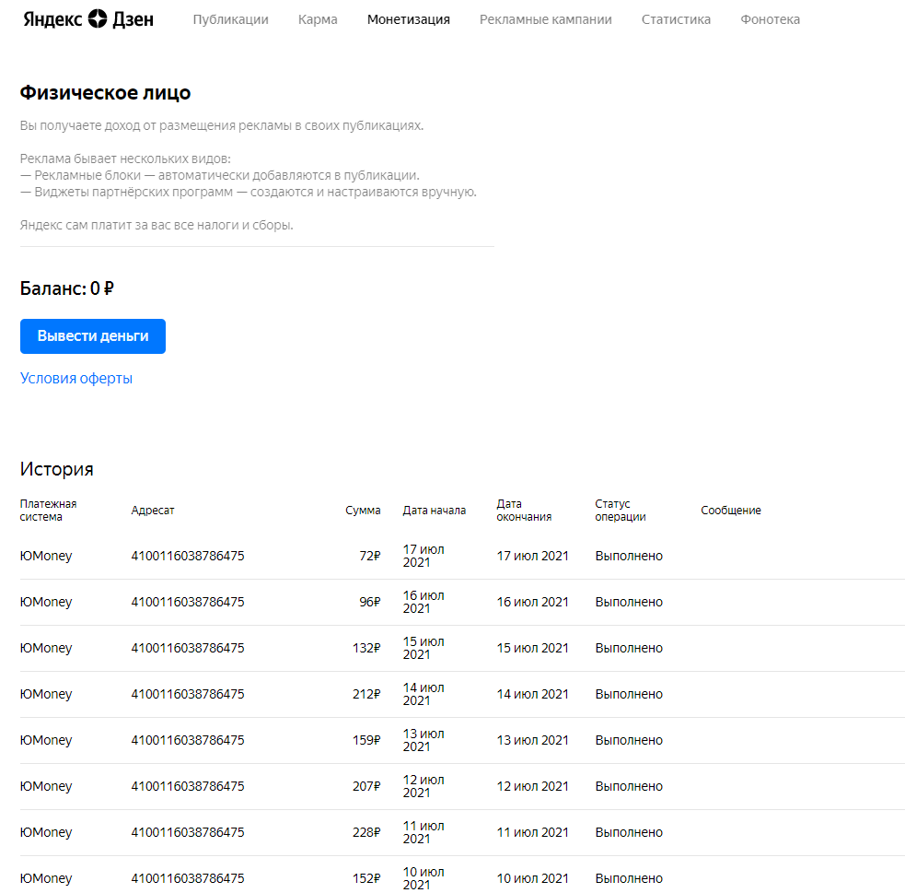
Task: Open the Публикации tab
Action: click(x=230, y=19)
